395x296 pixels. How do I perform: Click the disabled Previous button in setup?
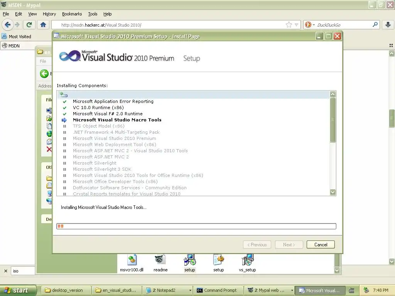[x=257, y=245]
